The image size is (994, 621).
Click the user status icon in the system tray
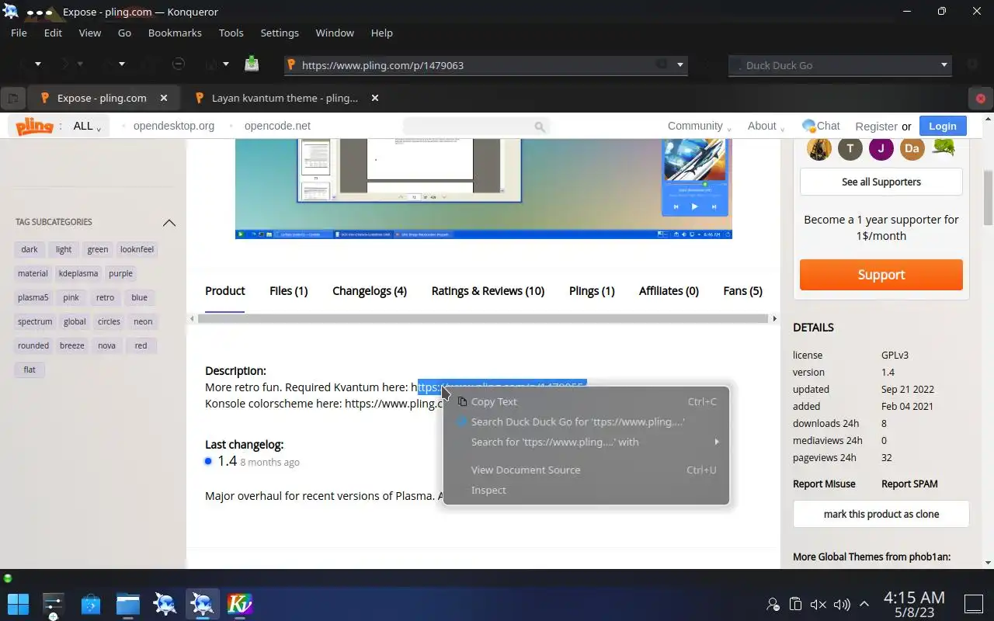[772, 604]
